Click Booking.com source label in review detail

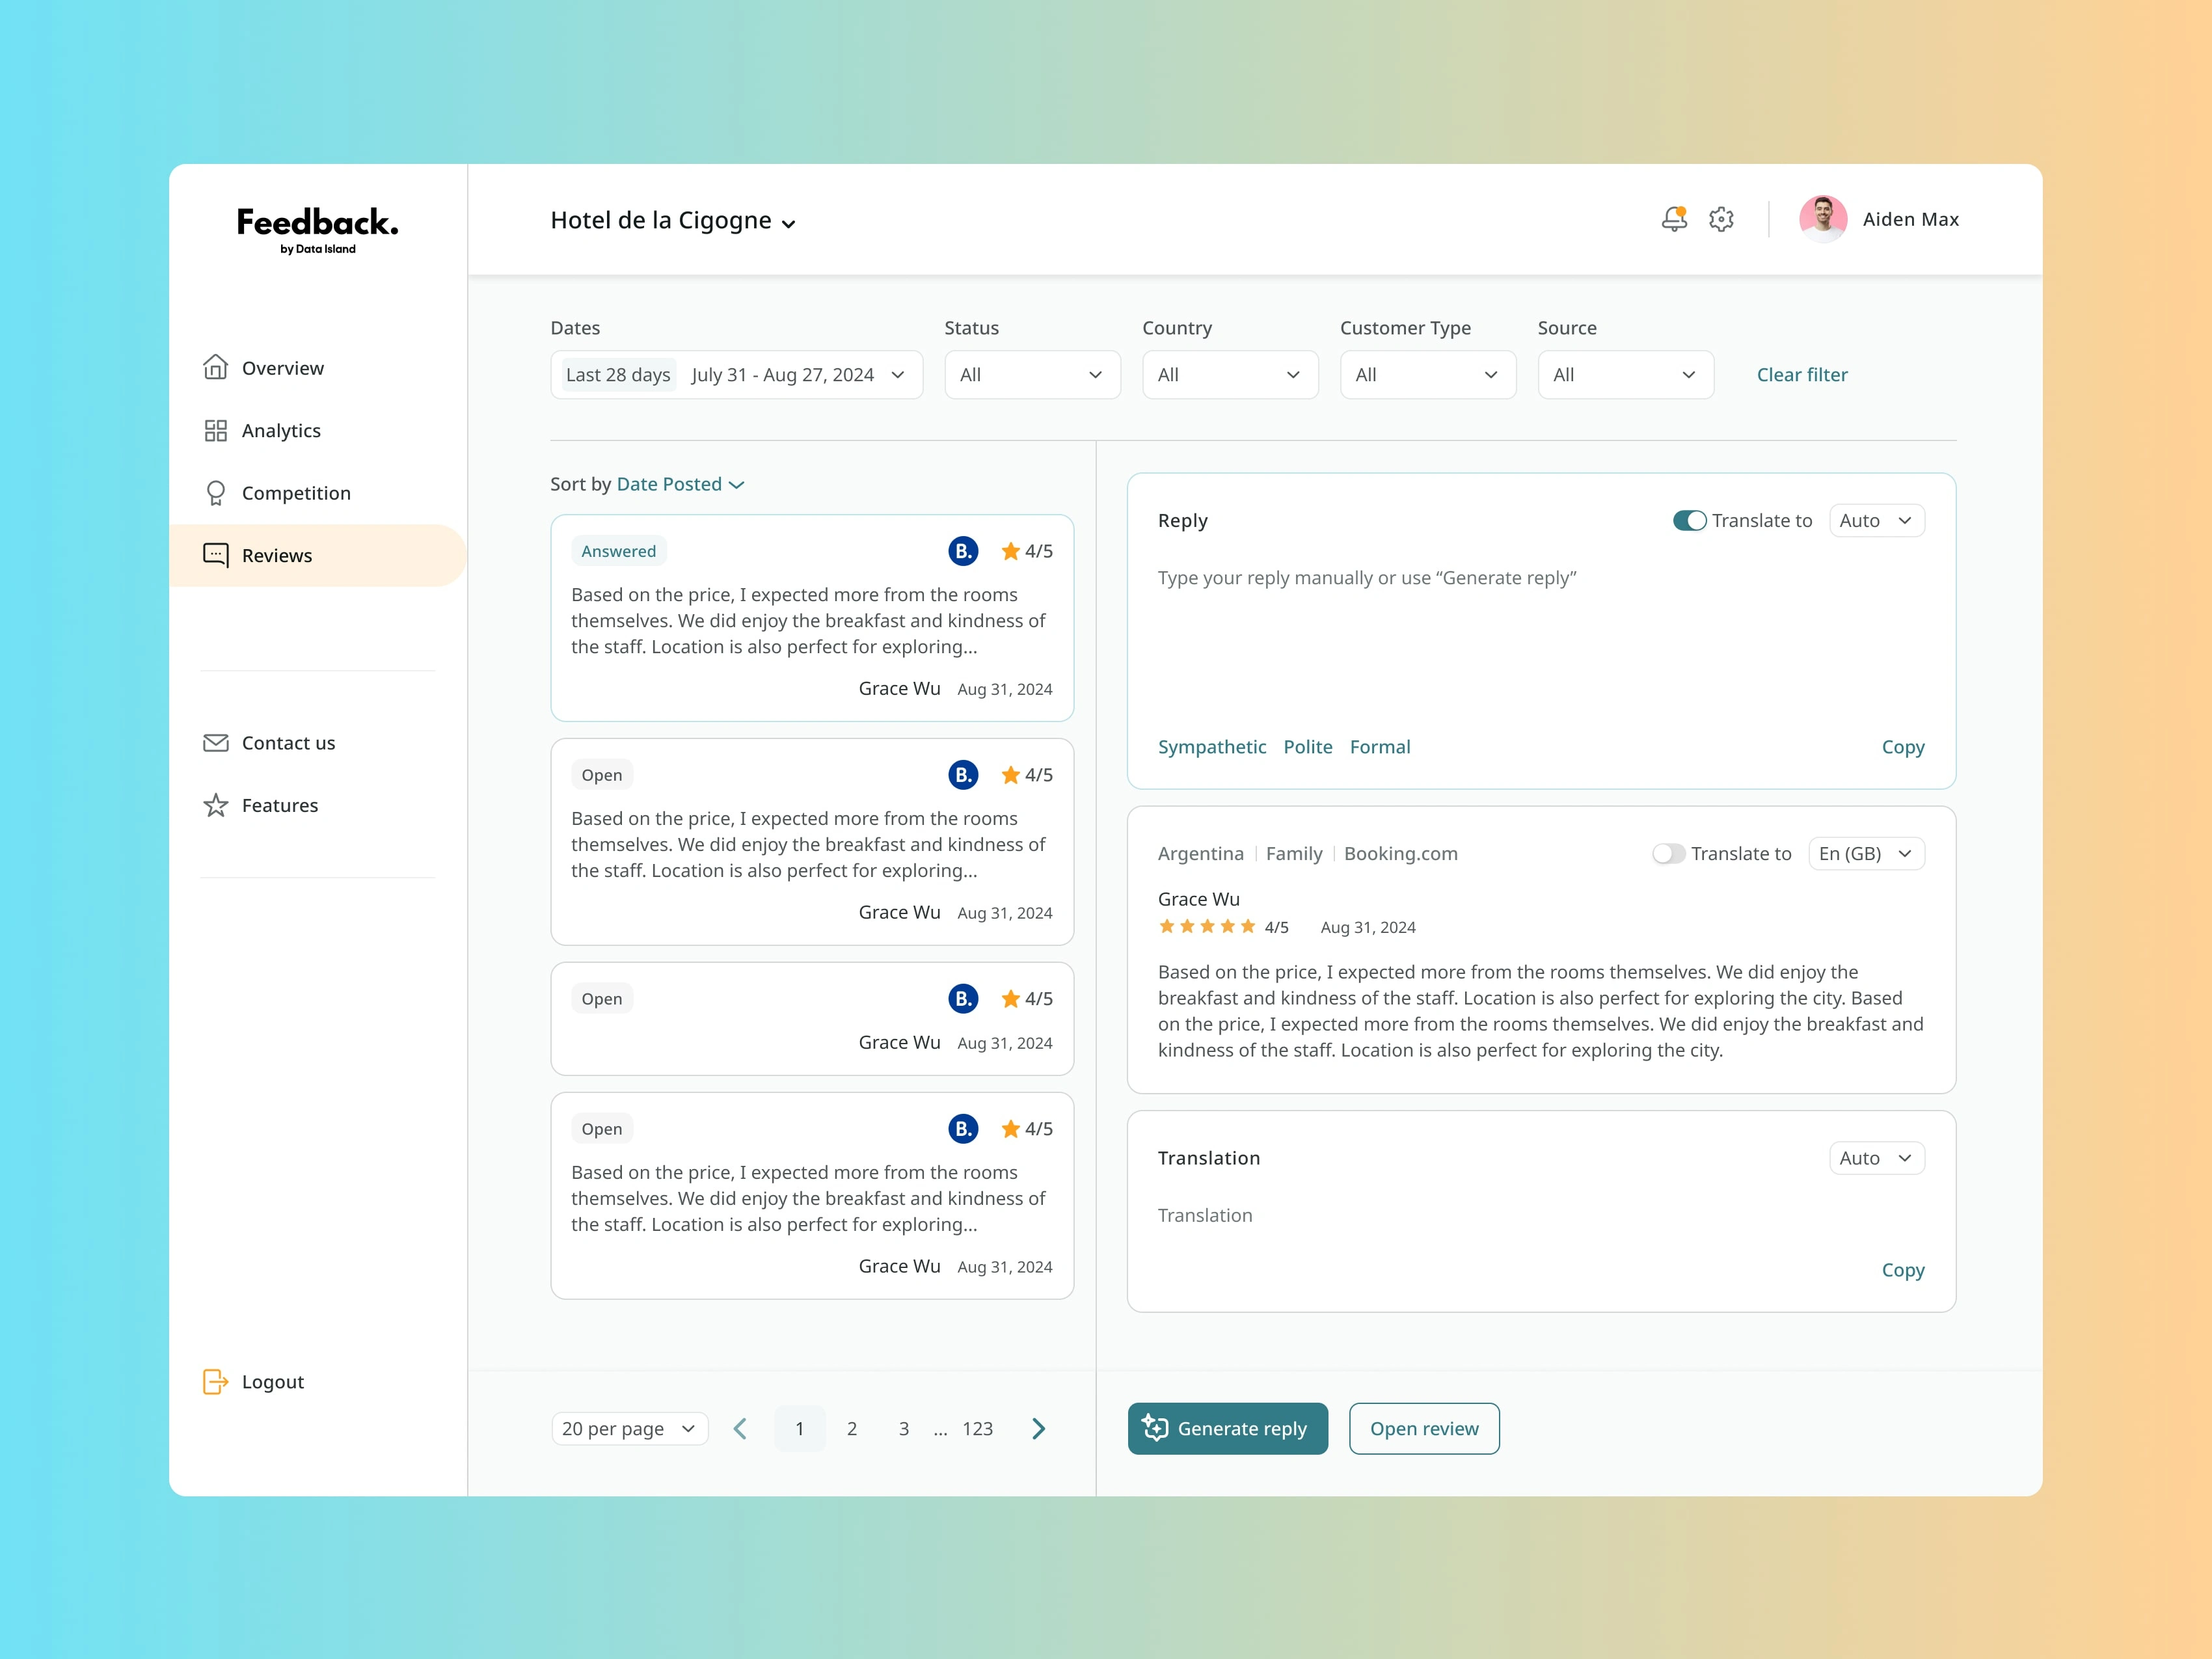point(1401,854)
